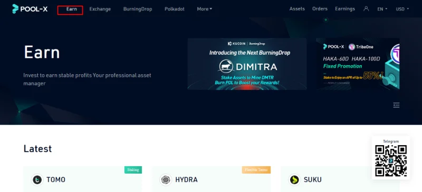
Task: Open the Earn tab
Action: pos(72,9)
